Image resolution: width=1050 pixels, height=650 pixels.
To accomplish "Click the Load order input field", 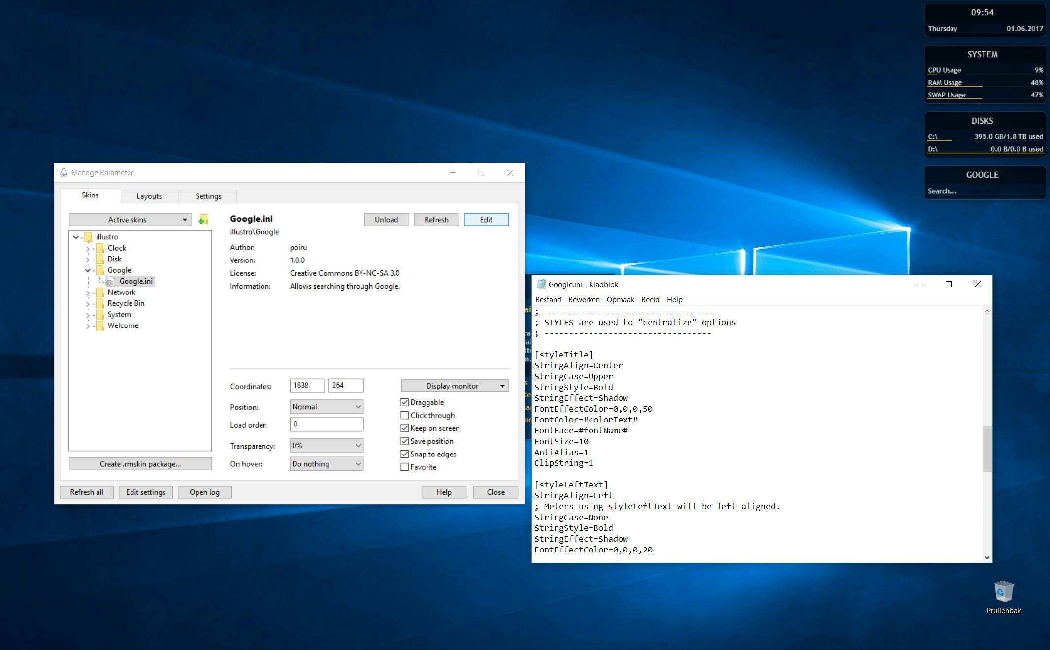I will tap(327, 424).
